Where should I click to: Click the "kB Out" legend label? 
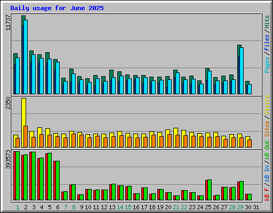[267, 150]
